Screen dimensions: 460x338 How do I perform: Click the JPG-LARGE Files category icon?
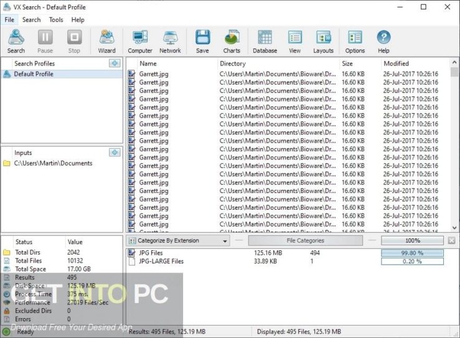coord(132,261)
